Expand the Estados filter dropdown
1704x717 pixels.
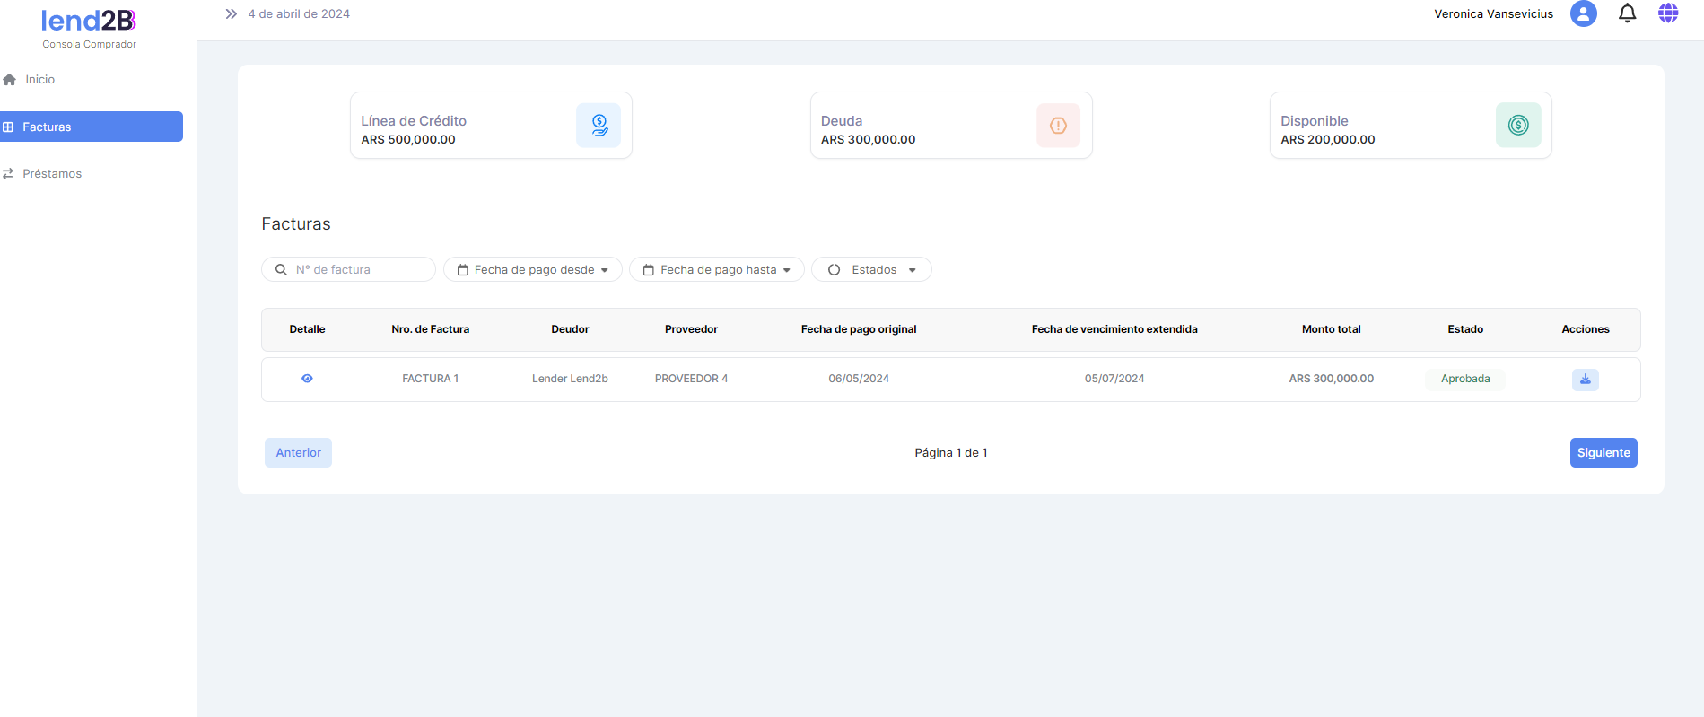tap(871, 270)
